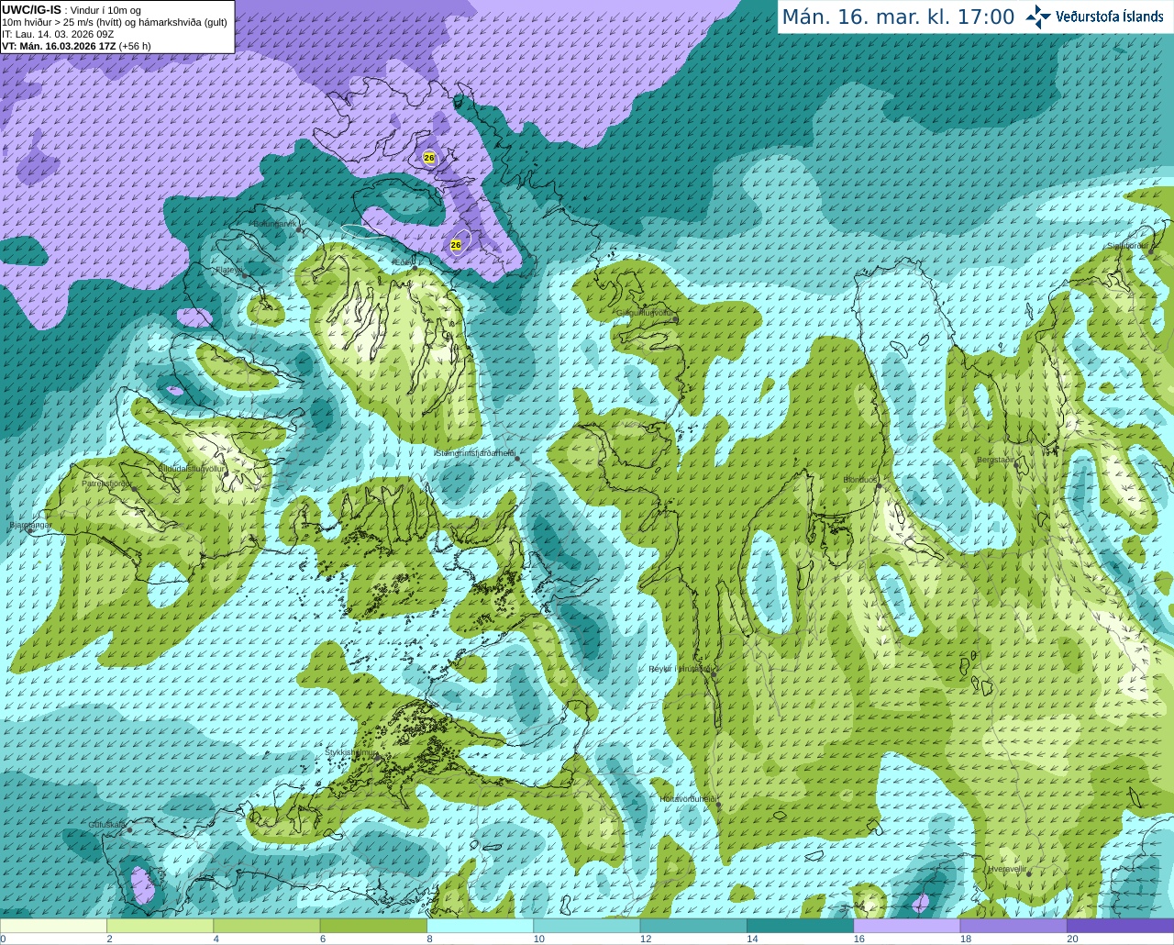Click the legend value 10
Image resolution: width=1174 pixels, height=945 pixels.
[x=539, y=939]
